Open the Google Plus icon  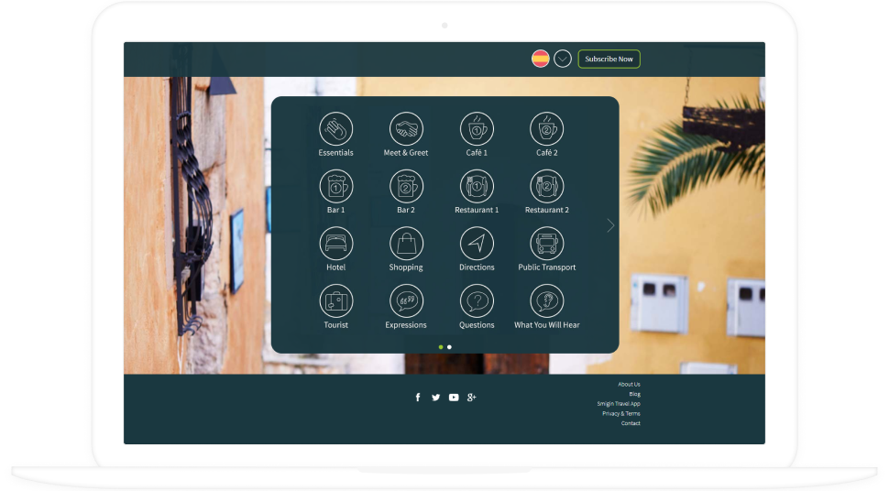(472, 398)
